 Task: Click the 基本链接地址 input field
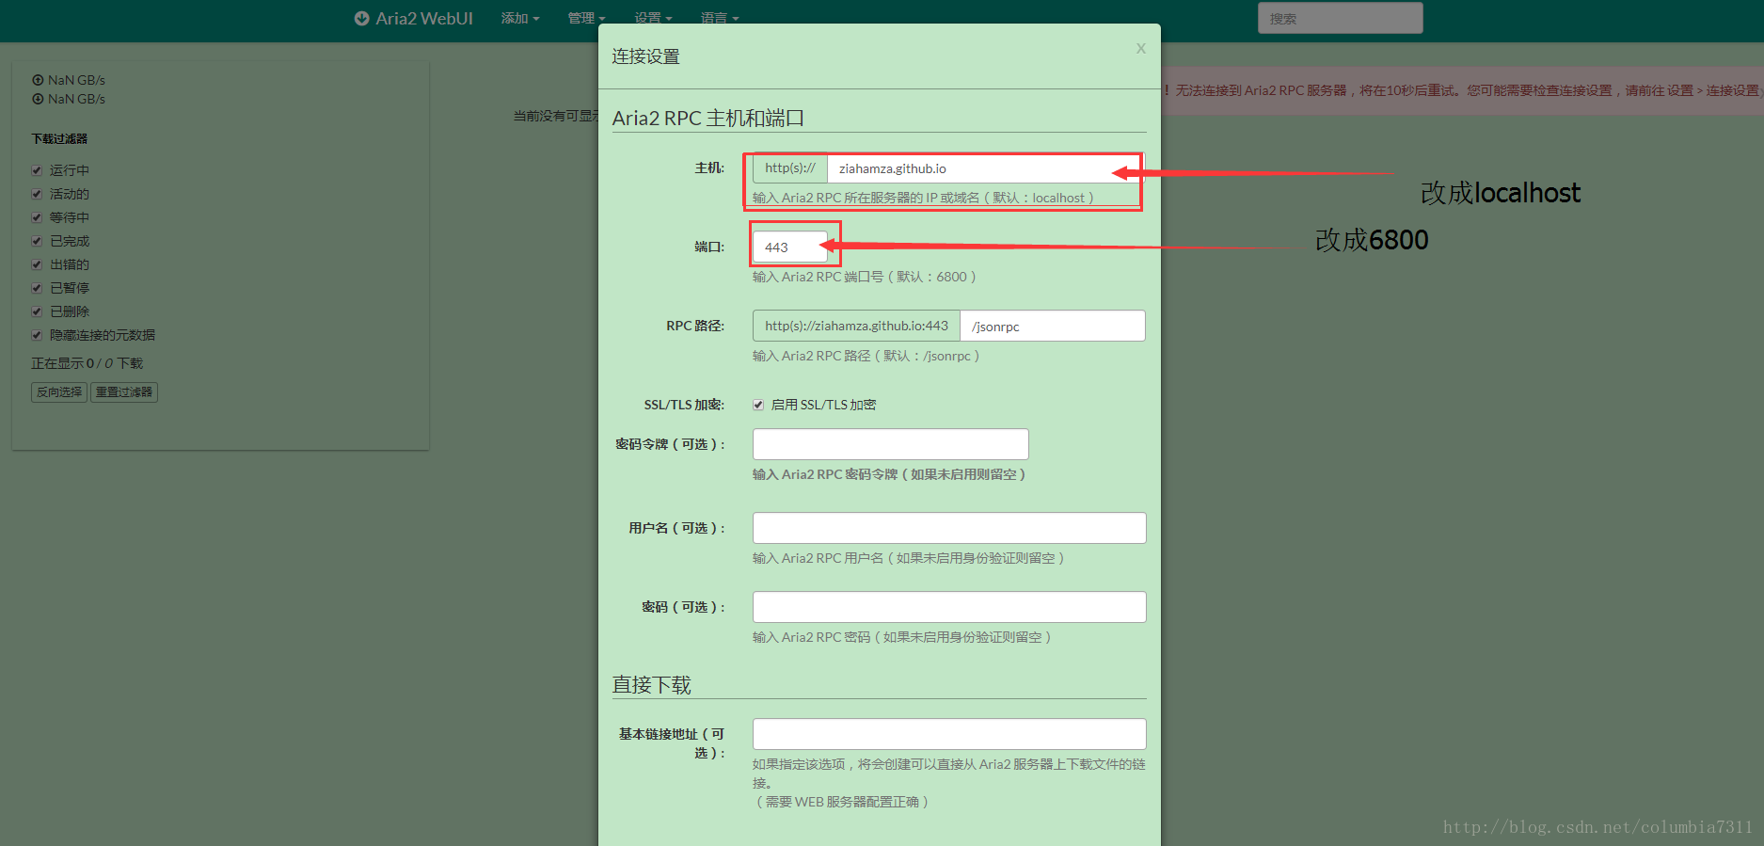pos(949,734)
